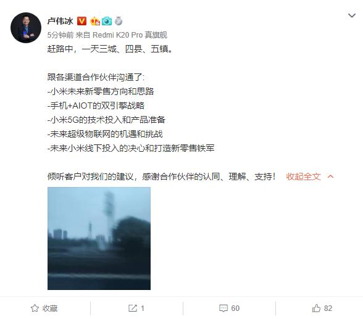This screenshot has width=363, height=319.
Task: Click the star favorite icon
Action: pos(35,308)
